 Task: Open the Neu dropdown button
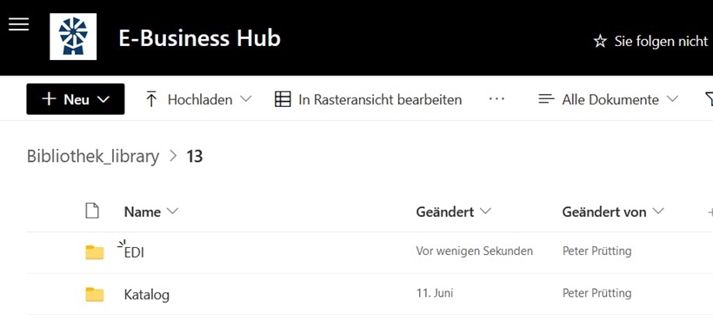click(x=76, y=98)
